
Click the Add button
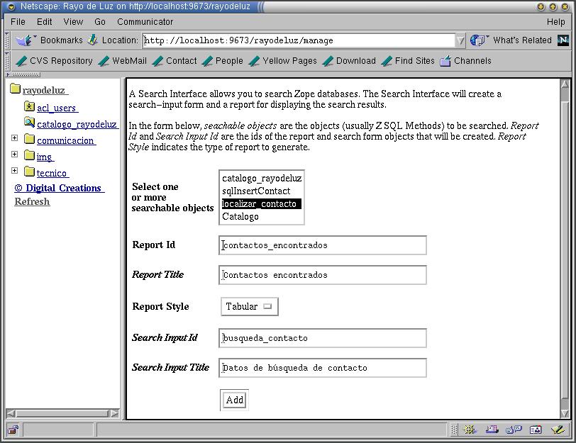pos(234,400)
